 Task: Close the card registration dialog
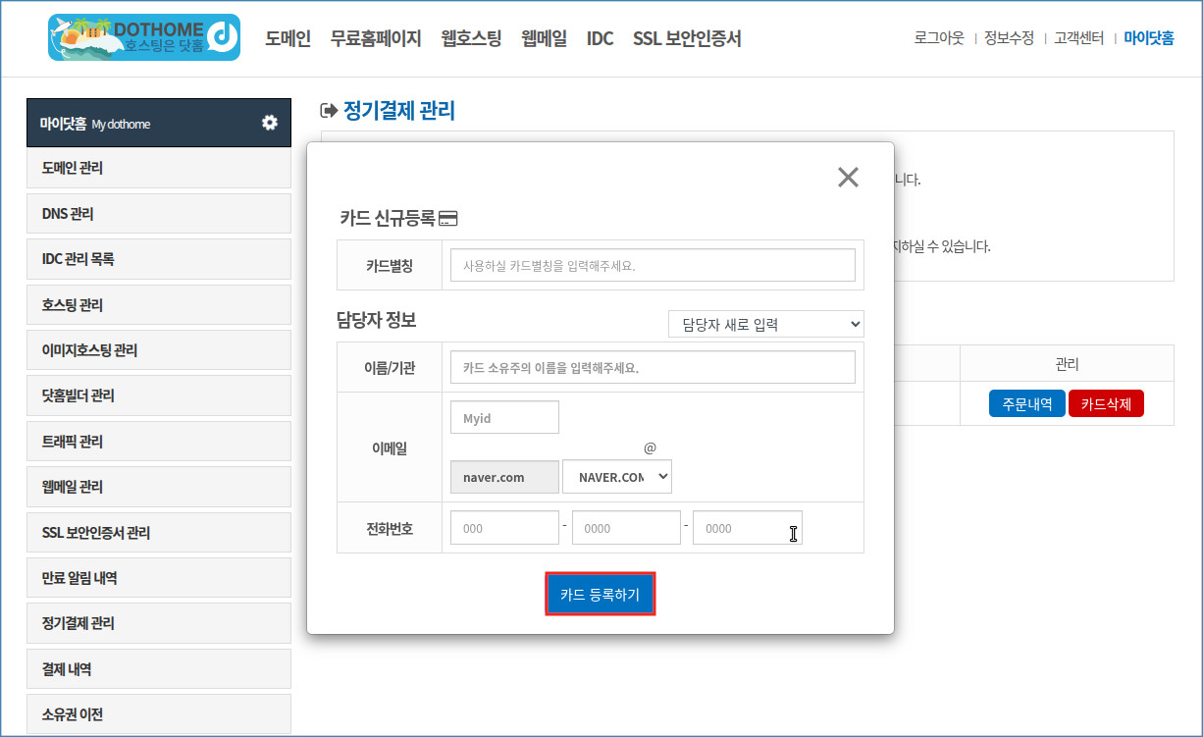(848, 177)
